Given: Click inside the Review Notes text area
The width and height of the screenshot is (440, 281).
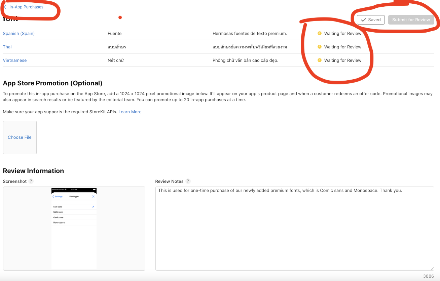Looking at the screenshot, I should coord(294,229).
